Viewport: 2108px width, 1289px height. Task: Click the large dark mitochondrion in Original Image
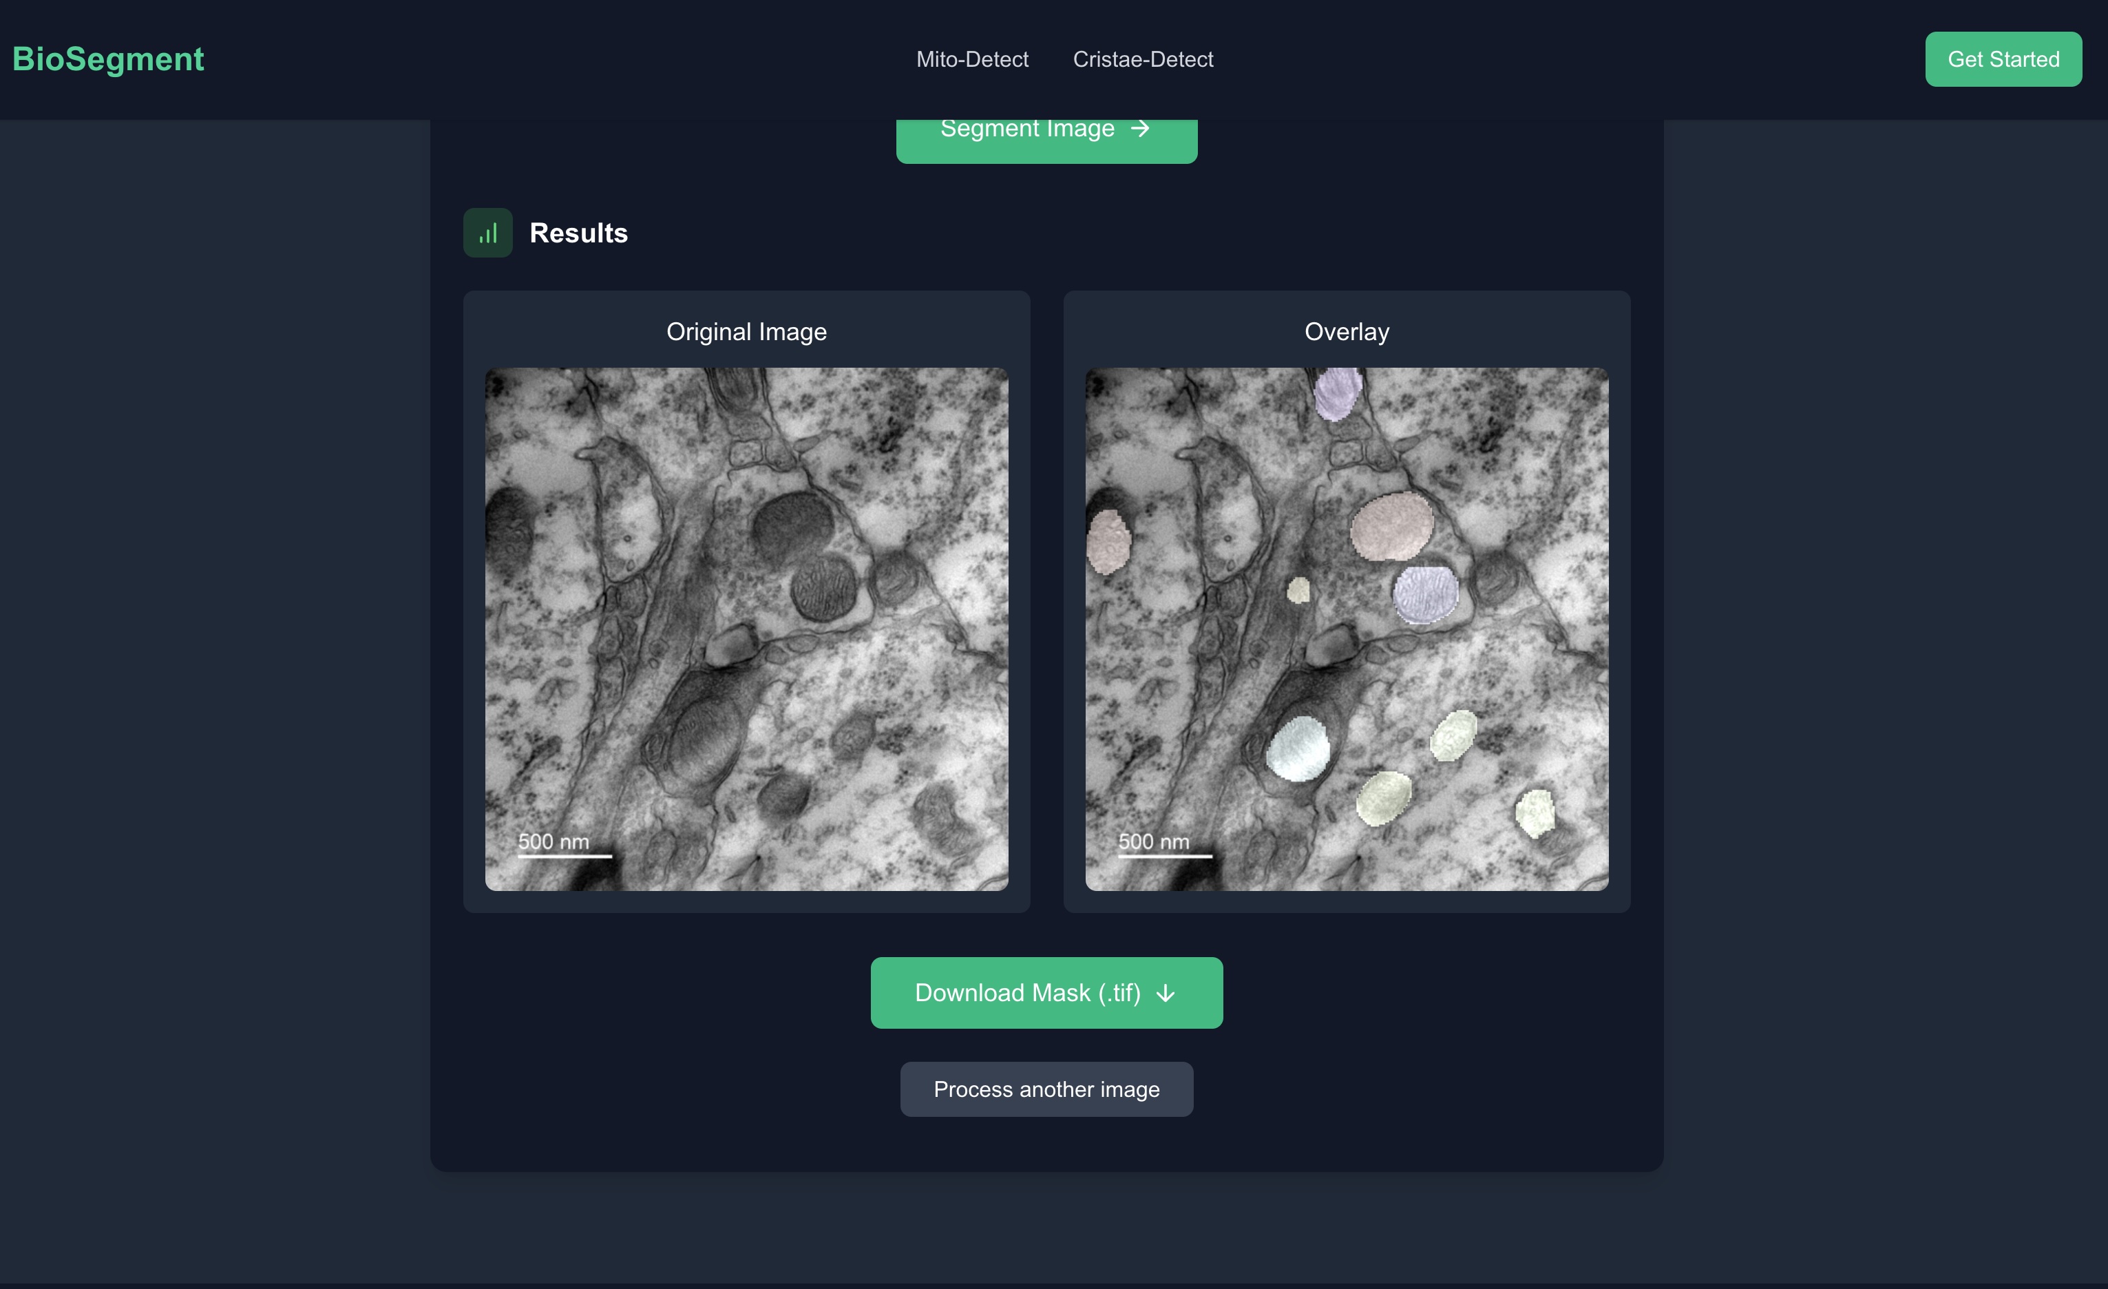pyautogui.click(x=792, y=525)
